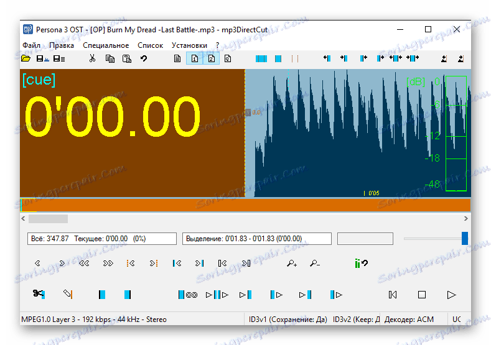Open the Файл menu
Viewport: 491px width, 345px height.
pyautogui.click(x=31, y=45)
